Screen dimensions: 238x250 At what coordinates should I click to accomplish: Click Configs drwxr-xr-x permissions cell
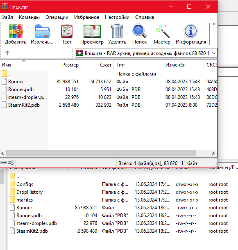pyautogui.click(x=187, y=184)
